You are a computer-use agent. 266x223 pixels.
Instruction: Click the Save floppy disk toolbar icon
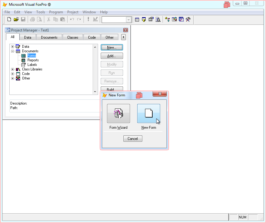pos(23,19)
